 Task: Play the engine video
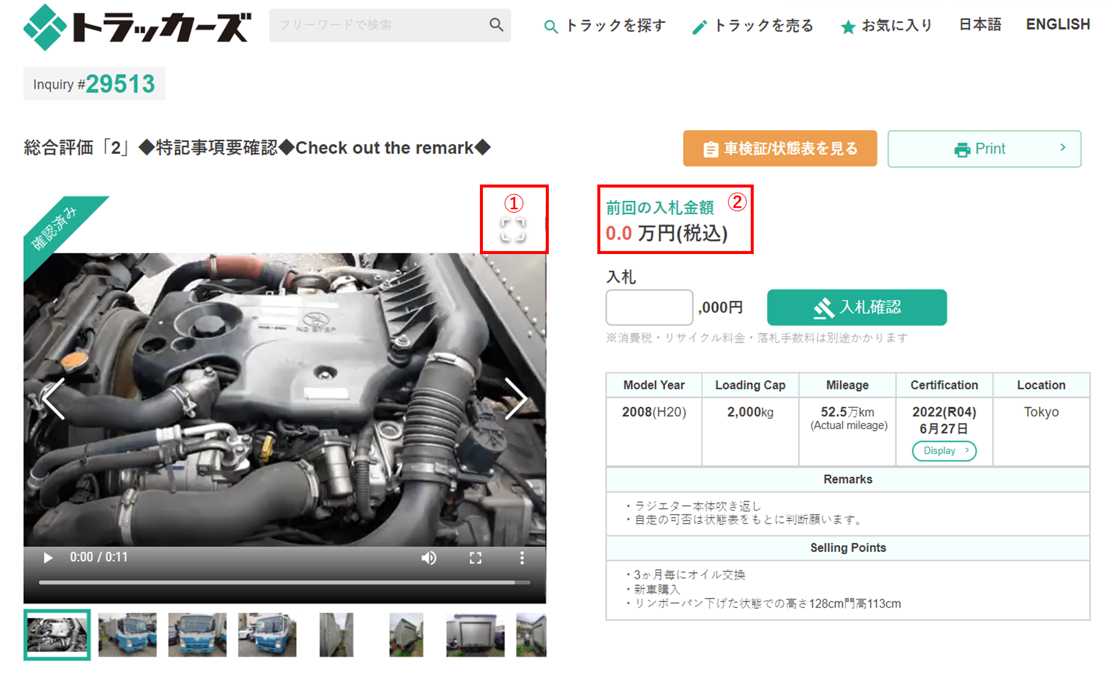click(x=48, y=558)
